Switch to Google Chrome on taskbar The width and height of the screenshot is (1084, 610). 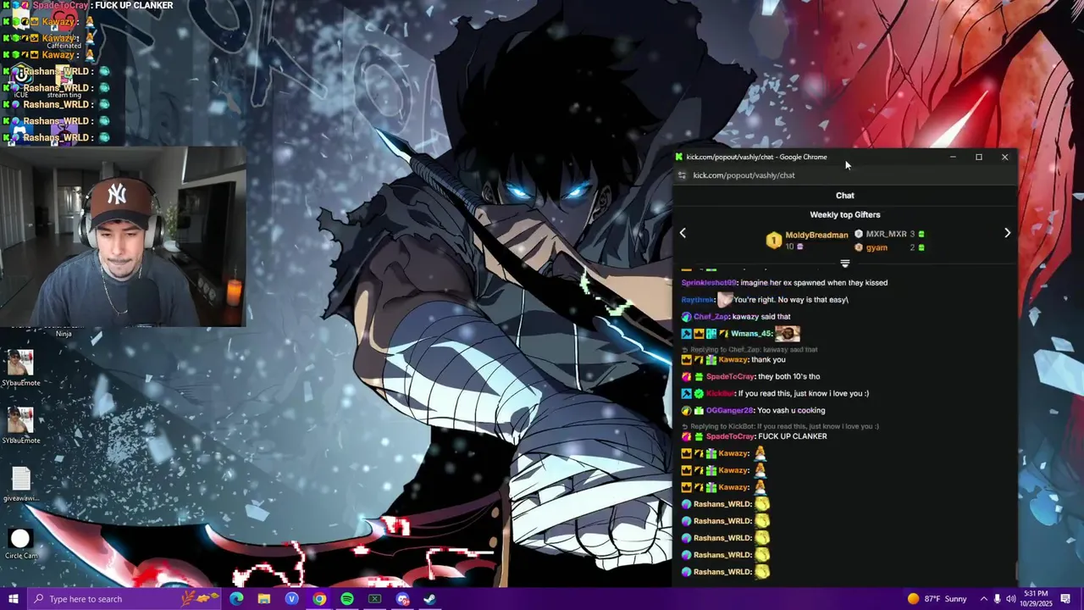tap(319, 599)
